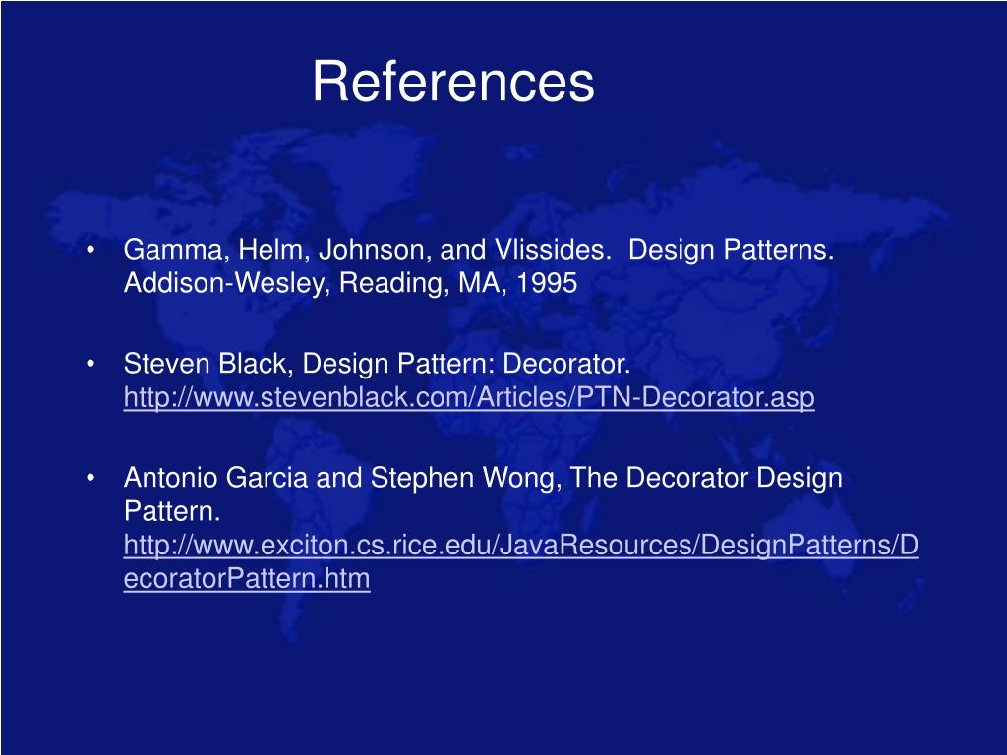Click 'Steven Black, Design Pattern: Decorator.' text
Image resolution: width=1007 pixels, height=755 pixels.
pos(377,364)
